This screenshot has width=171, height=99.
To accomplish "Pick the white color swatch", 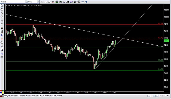I will (1, 94).
